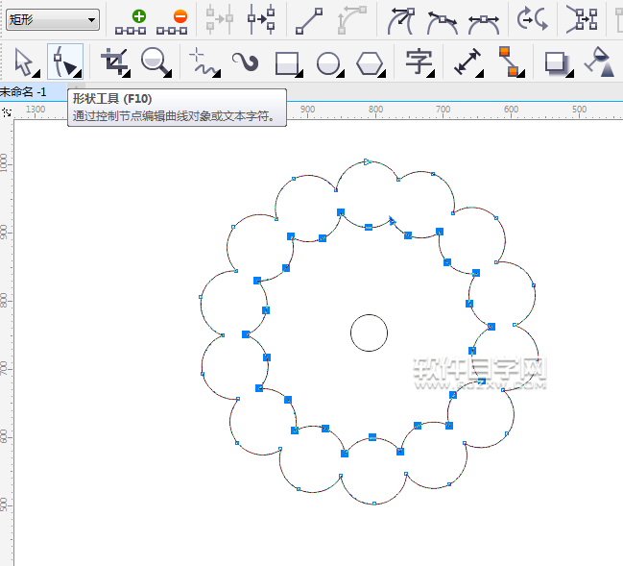Click the Join Two Nodes icon

(x=219, y=19)
